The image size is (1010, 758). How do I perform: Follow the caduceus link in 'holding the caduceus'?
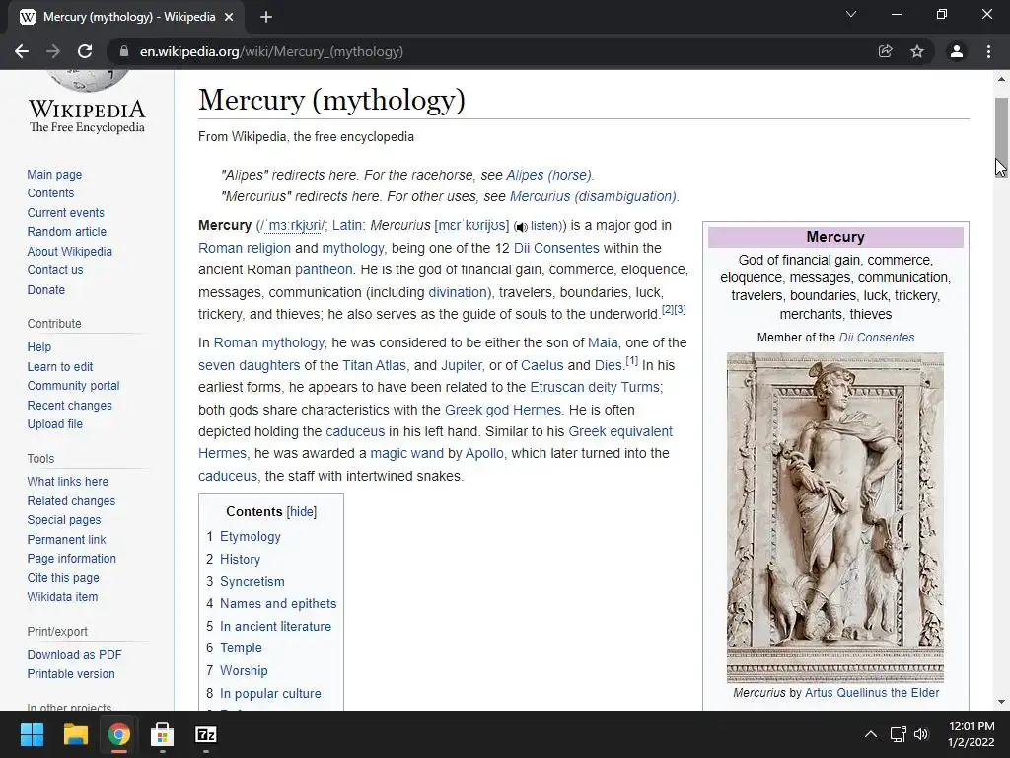[x=355, y=431]
